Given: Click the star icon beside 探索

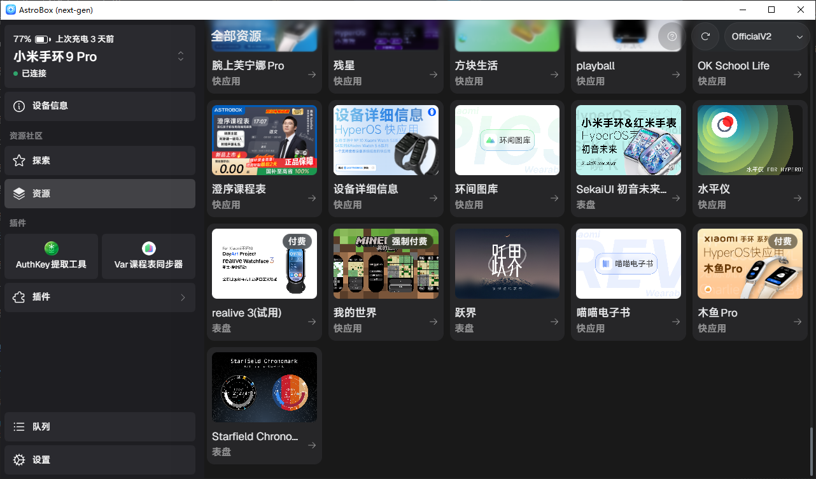Looking at the screenshot, I should point(20,161).
